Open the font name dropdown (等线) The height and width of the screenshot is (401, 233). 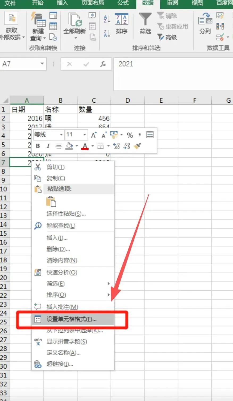coord(61,135)
